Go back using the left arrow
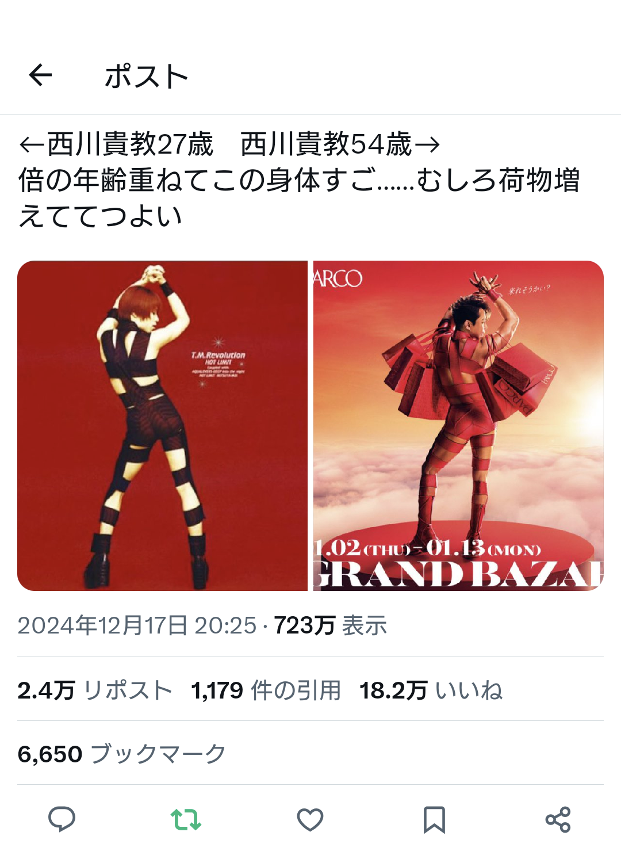 pyautogui.click(x=40, y=75)
